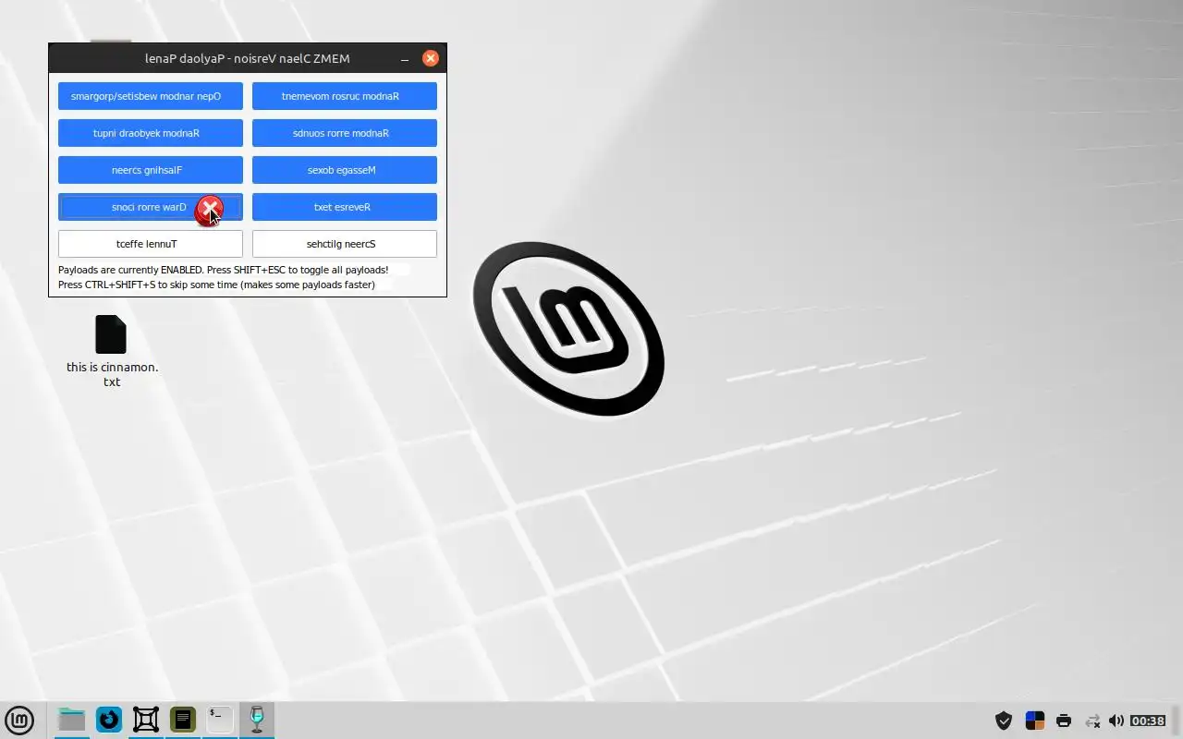
Task: Open the network connection tray icon
Action: click(1092, 721)
